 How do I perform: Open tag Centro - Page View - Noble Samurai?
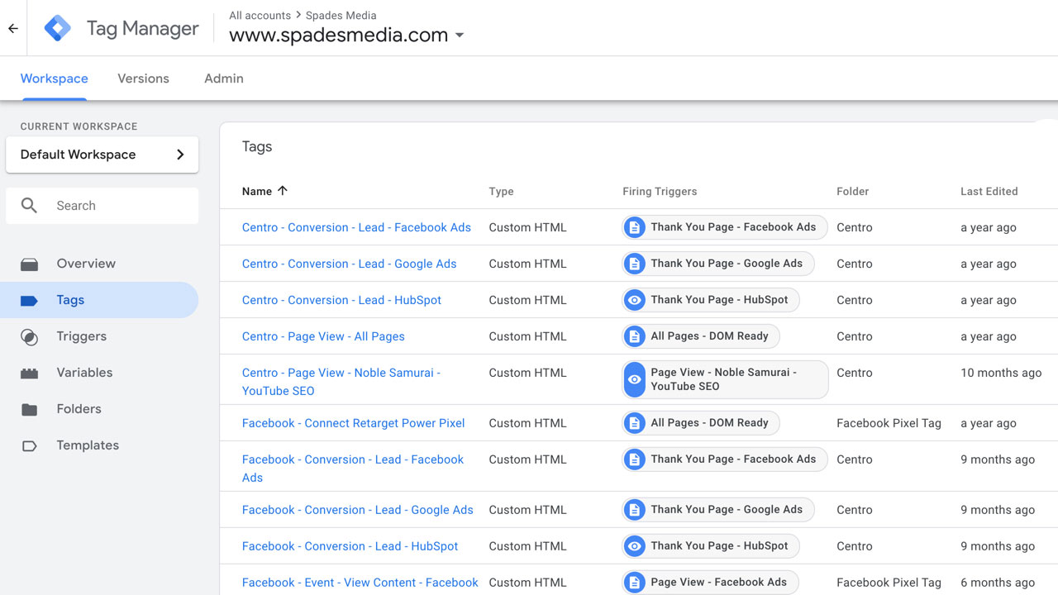[x=341, y=382]
